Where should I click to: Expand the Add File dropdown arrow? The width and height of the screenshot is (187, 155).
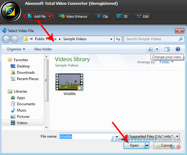coord(50,16)
